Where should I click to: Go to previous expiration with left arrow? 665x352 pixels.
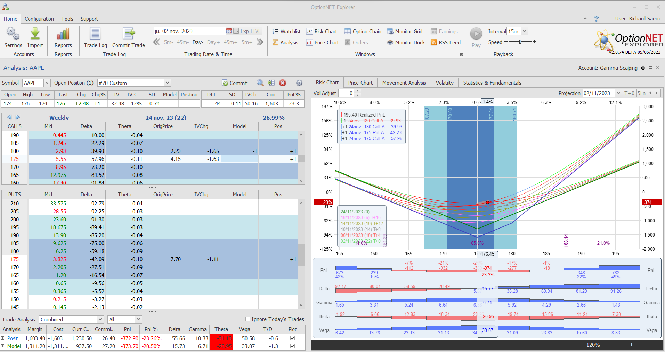click(x=9, y=117)
